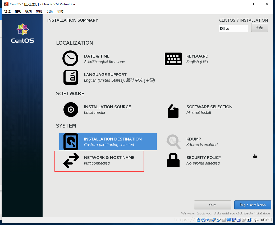275x225 pixels.
Task: Select the INSTALLATION DESTINATION label
Action: pyautogui.click(x=113, y=139)
